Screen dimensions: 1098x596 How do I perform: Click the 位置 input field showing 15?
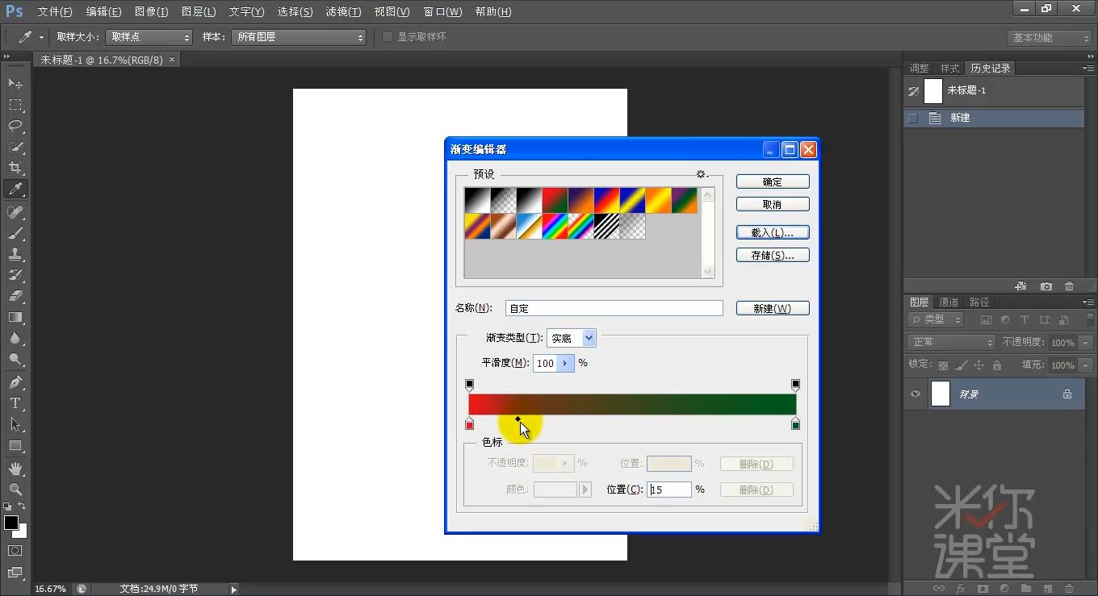click(668, 489)
